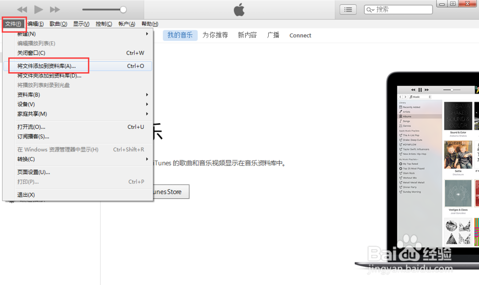Click the Apple logo in the toolbar
The image size is (479, 285).
pyautogui.click(x=239, y=10)
